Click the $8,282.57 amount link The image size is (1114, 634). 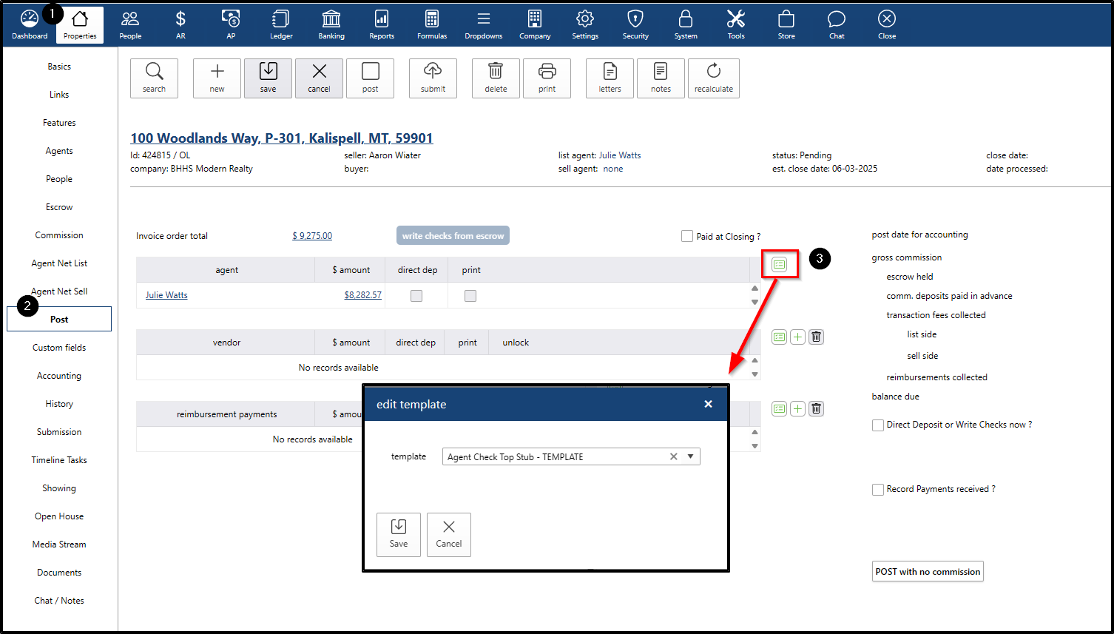click(362, 295)
